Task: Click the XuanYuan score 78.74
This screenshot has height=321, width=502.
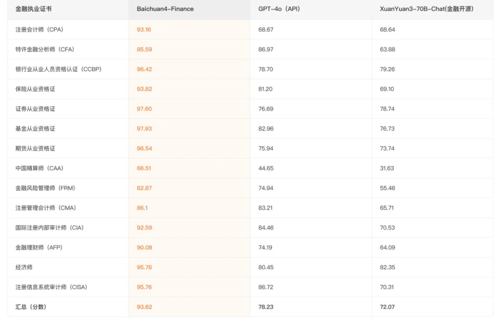Action: pos(387,109)
